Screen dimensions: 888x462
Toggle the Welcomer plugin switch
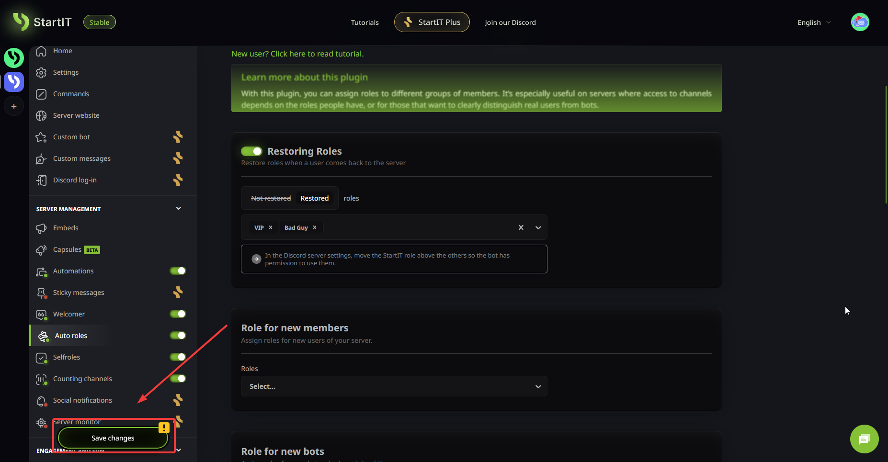[x=178, y=314]
